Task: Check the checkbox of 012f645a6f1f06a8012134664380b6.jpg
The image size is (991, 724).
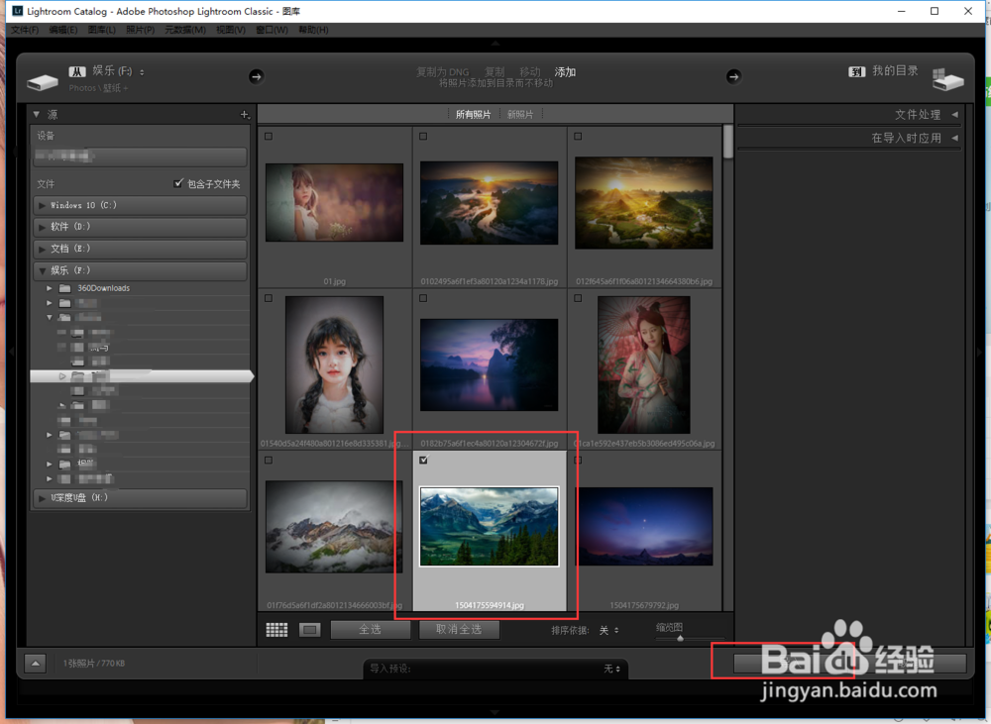Action: tap(578, 137)
